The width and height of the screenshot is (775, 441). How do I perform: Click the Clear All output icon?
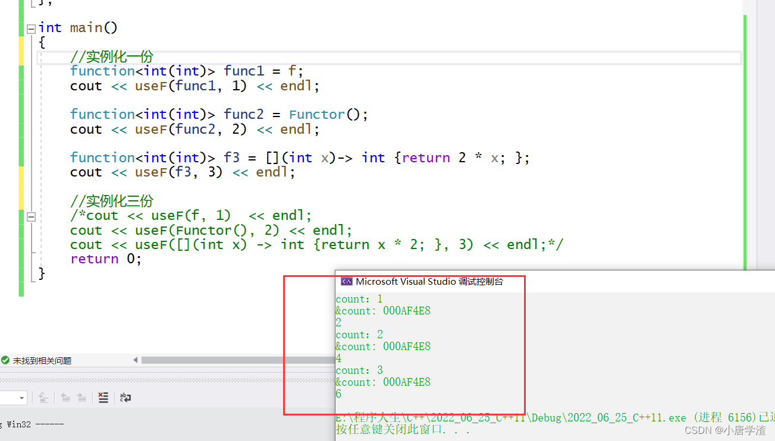click(x=103, y=398)
